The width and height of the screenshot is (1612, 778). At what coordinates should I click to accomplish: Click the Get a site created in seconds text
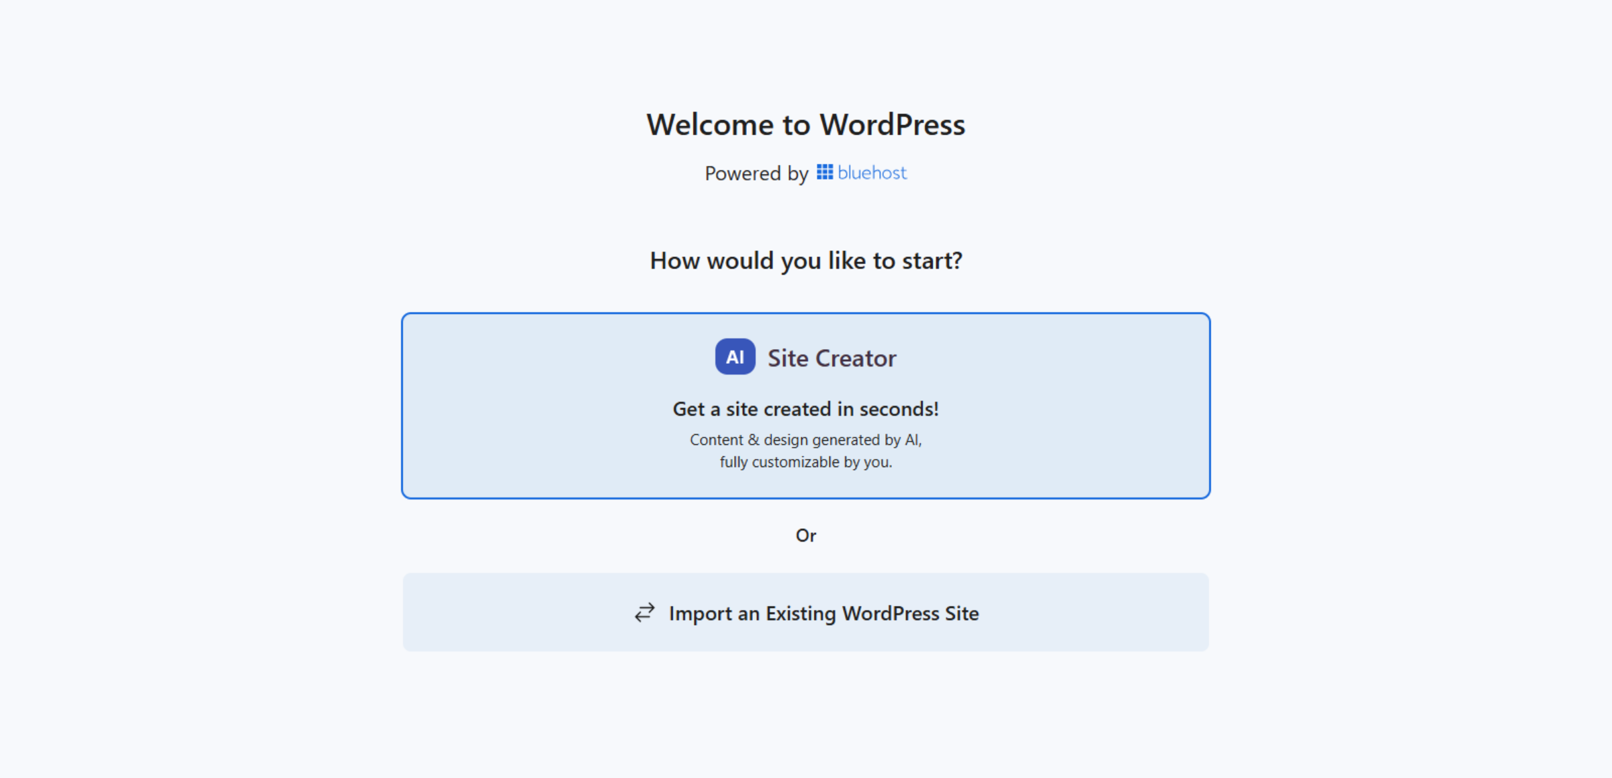806,408
